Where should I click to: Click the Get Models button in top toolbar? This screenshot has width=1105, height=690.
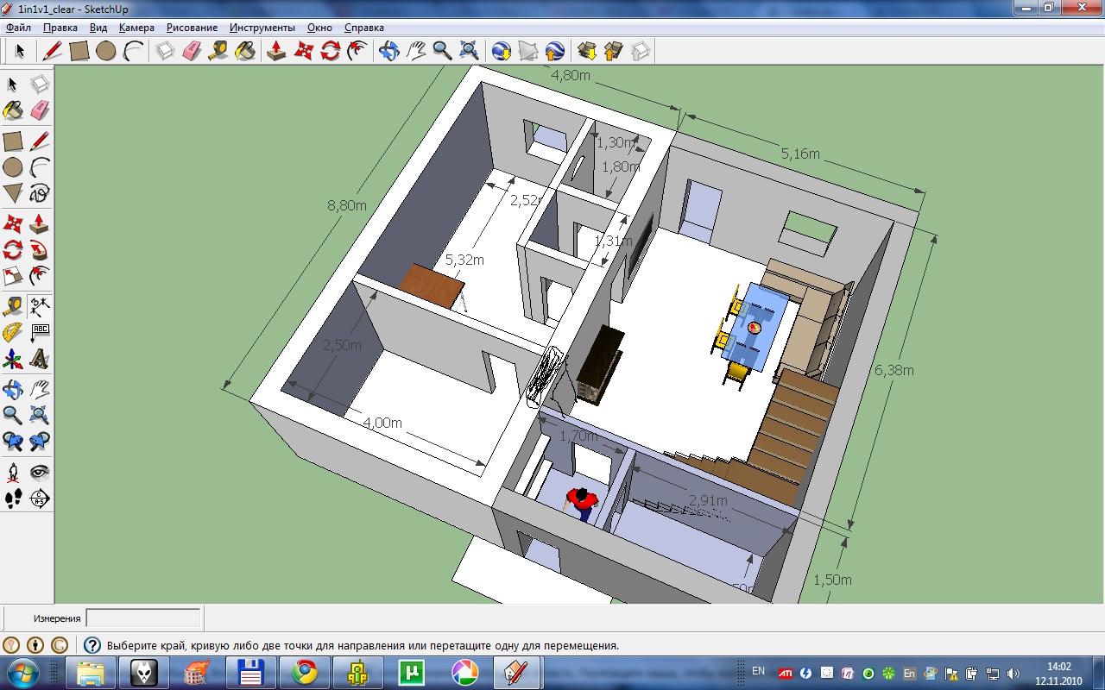(587, 51)
